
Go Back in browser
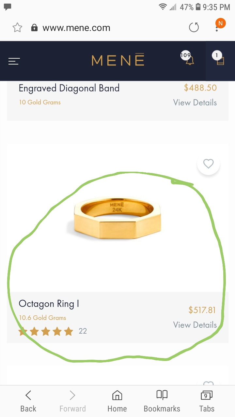pyautogui.click(x=28, y=401)
